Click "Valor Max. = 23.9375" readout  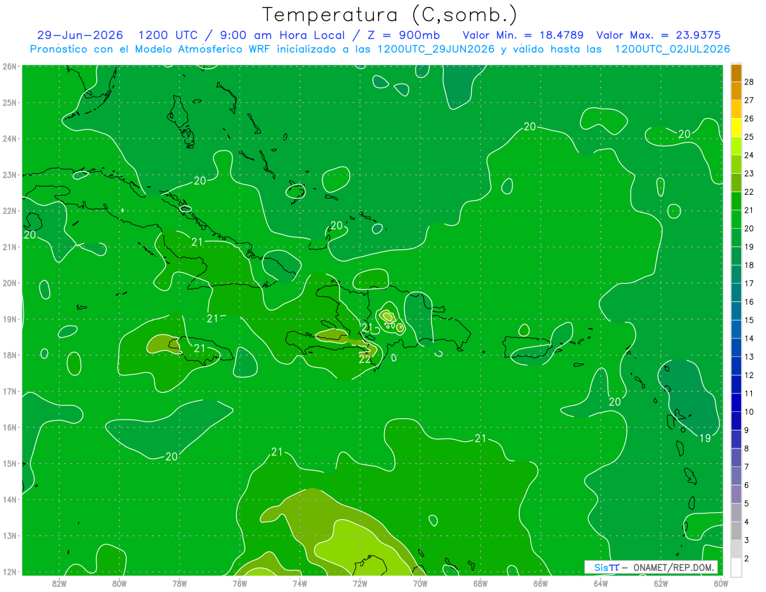click(x=660, y=35)
